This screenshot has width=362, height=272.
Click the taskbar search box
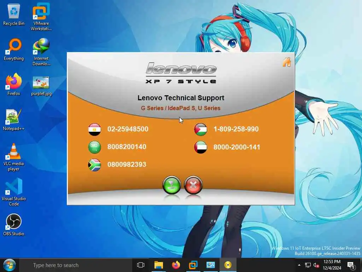[76, 265]
